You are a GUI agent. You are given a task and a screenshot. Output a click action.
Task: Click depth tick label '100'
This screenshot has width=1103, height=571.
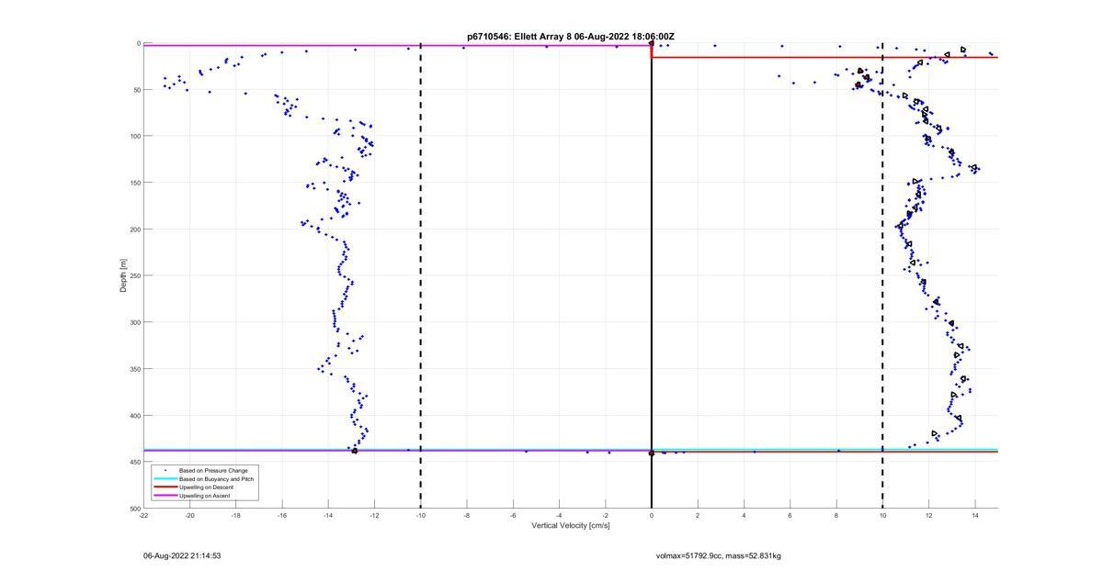click(x=134, y=136)
